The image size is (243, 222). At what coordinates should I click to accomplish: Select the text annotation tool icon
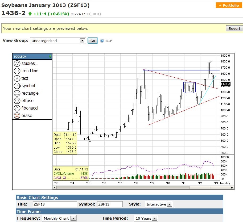click(17, 78)
